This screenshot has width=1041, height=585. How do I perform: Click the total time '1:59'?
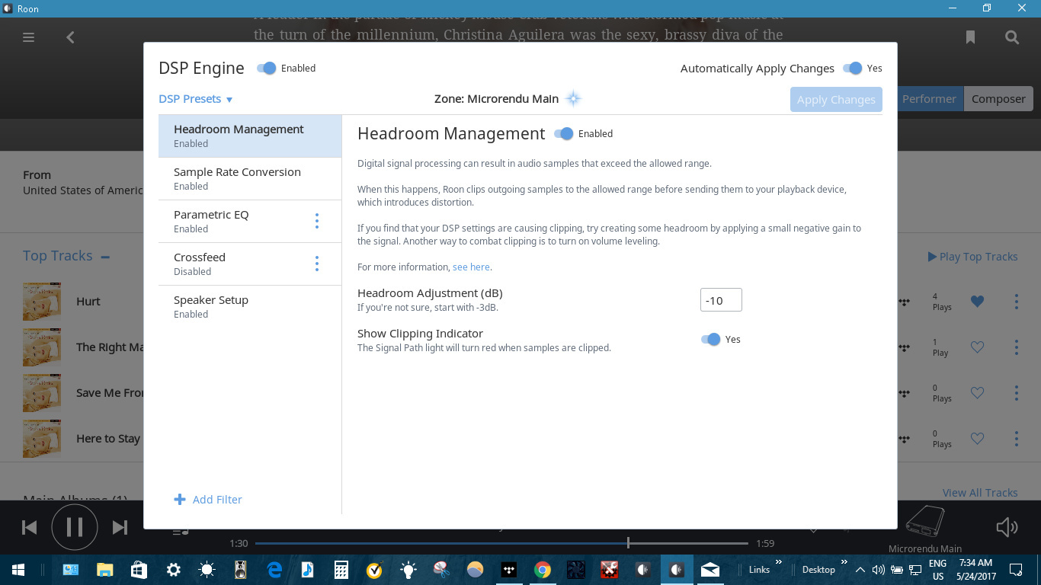tap(765, 544)
